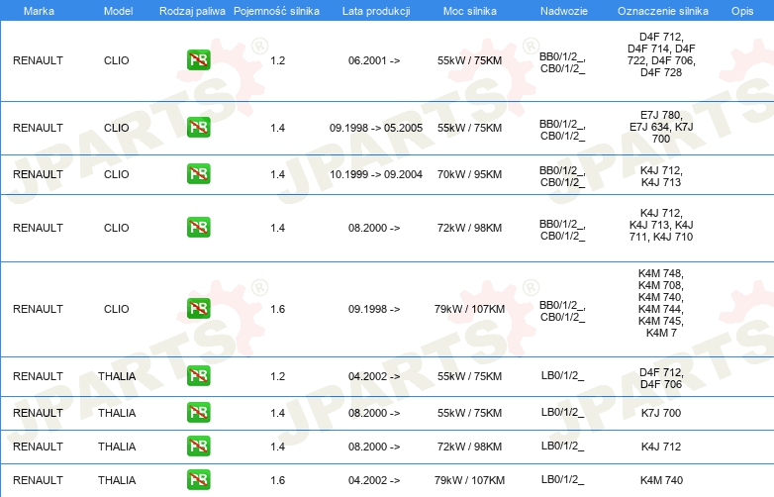Click K4J 712 engine code in Thalia row

[661, 447]
